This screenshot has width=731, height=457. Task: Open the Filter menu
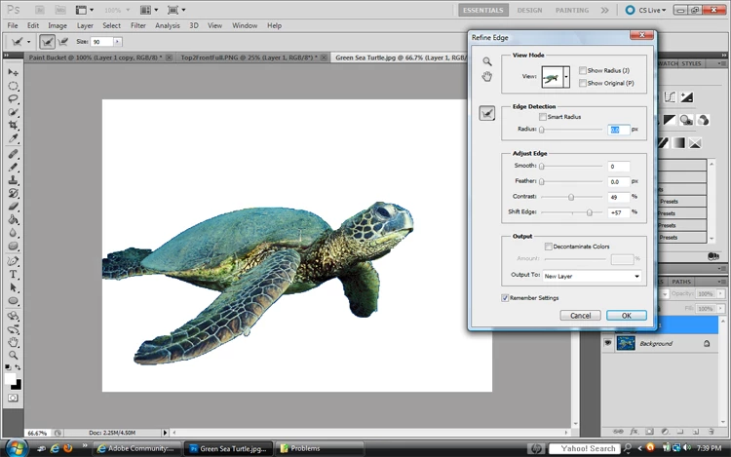coord(138,25)
